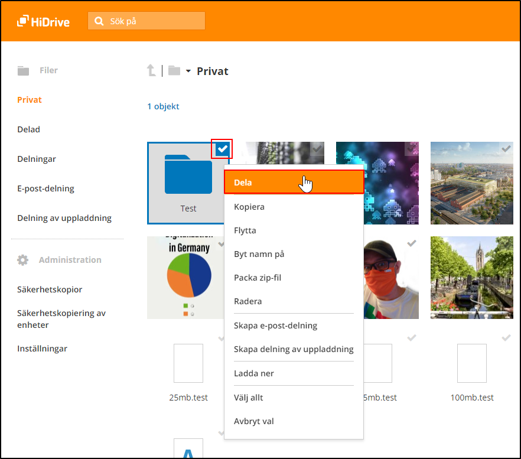The image size is (521, 459).
Task: Go up one folder level arrow
Action: [x=151, y=71]
